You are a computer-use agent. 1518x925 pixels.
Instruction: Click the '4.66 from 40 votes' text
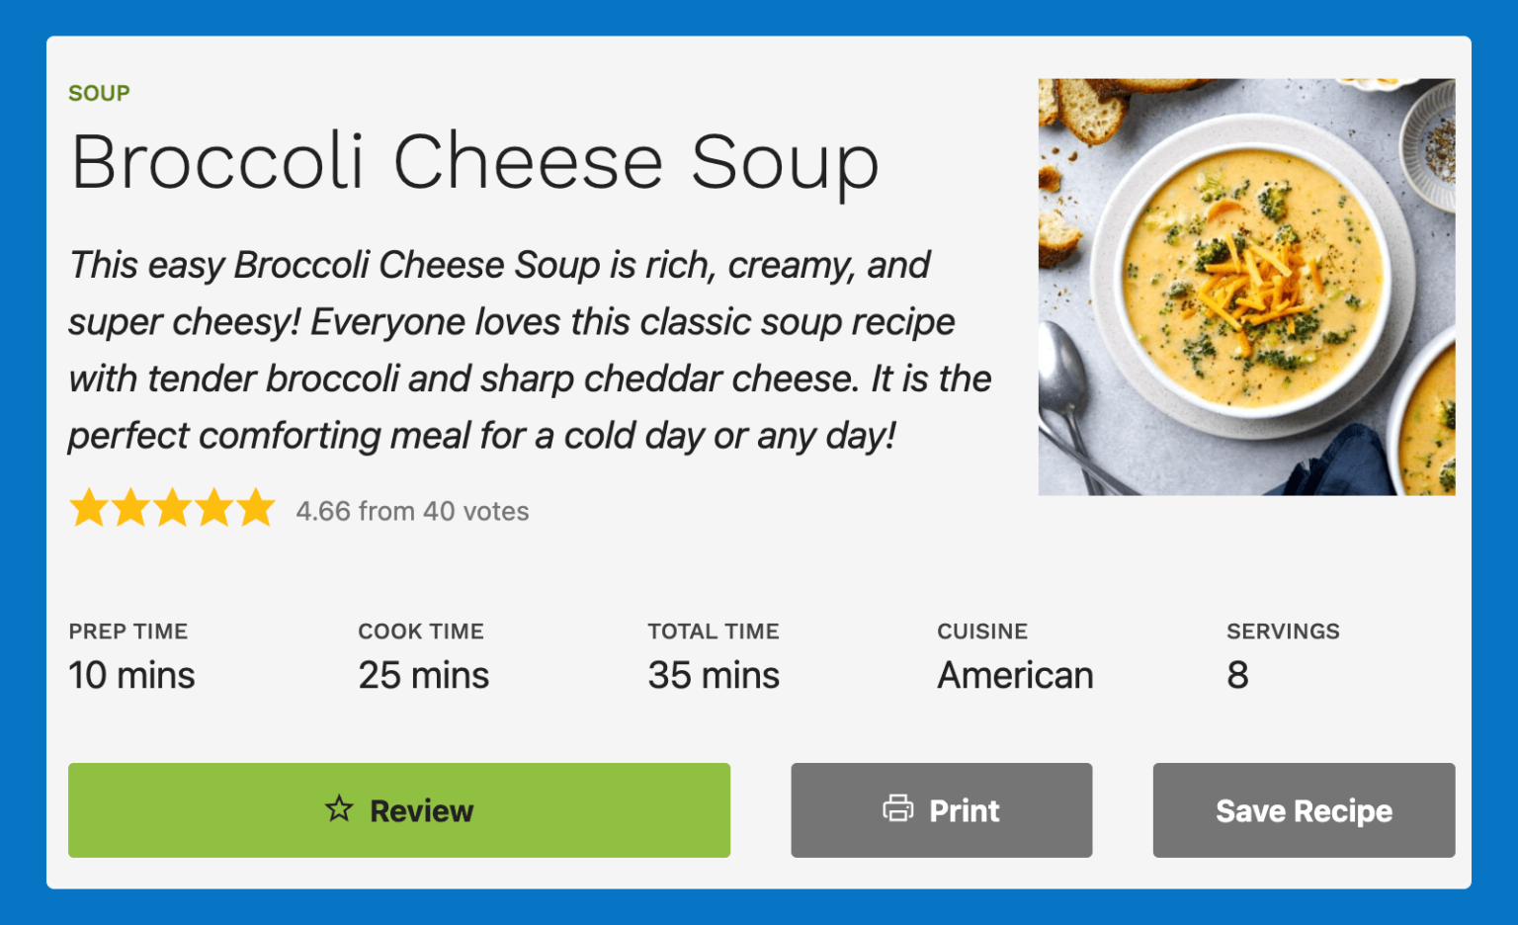tap(412, 511)
